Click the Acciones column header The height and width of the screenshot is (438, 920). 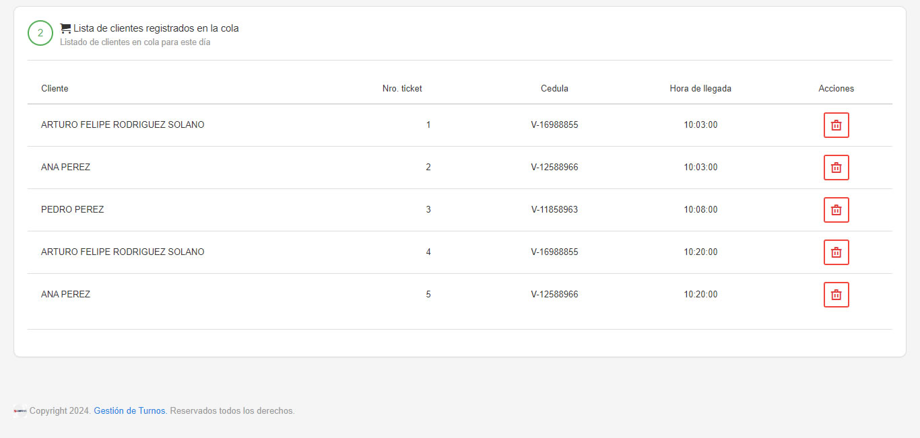point(836,89)
